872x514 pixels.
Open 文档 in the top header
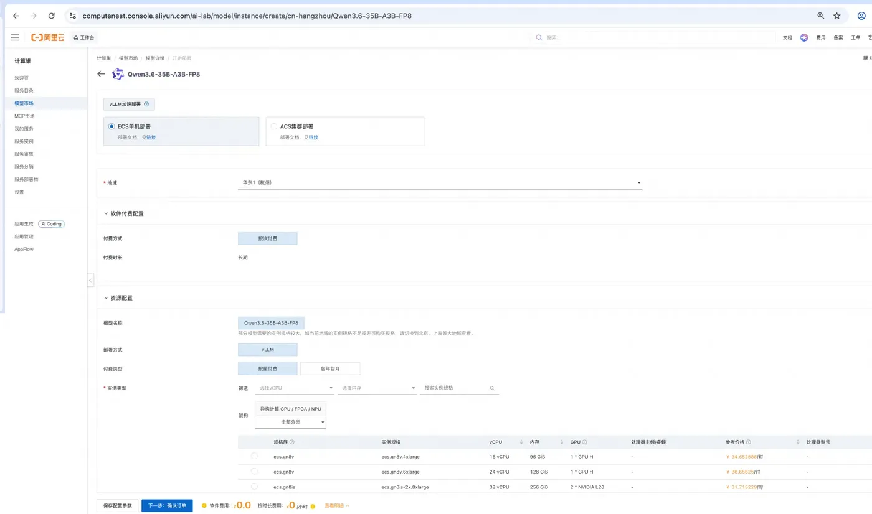(x=788, y=38)
